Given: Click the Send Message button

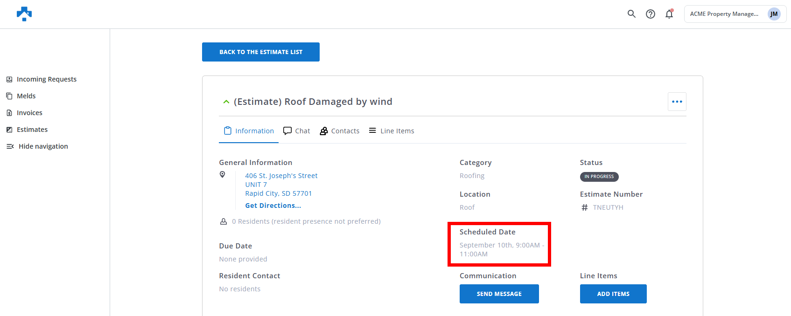Looking at the screenshot, I should tap(499, 294).
